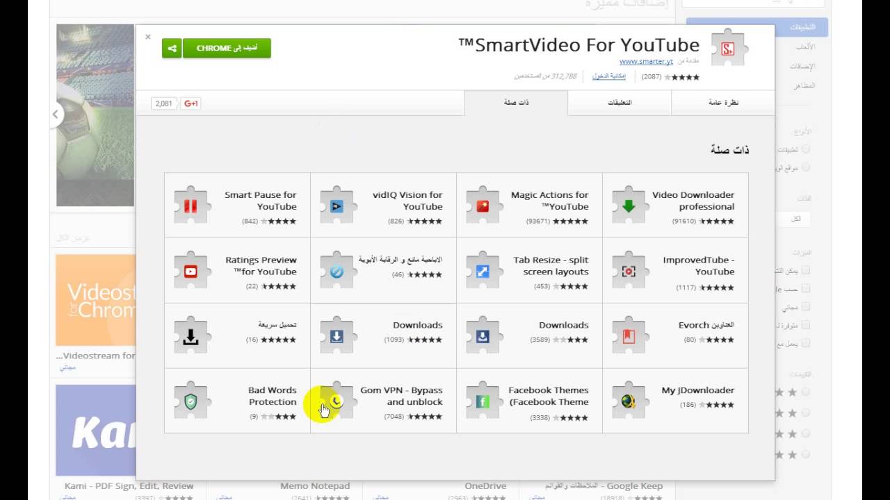Click the (2087) rating count

coord(652,76)
